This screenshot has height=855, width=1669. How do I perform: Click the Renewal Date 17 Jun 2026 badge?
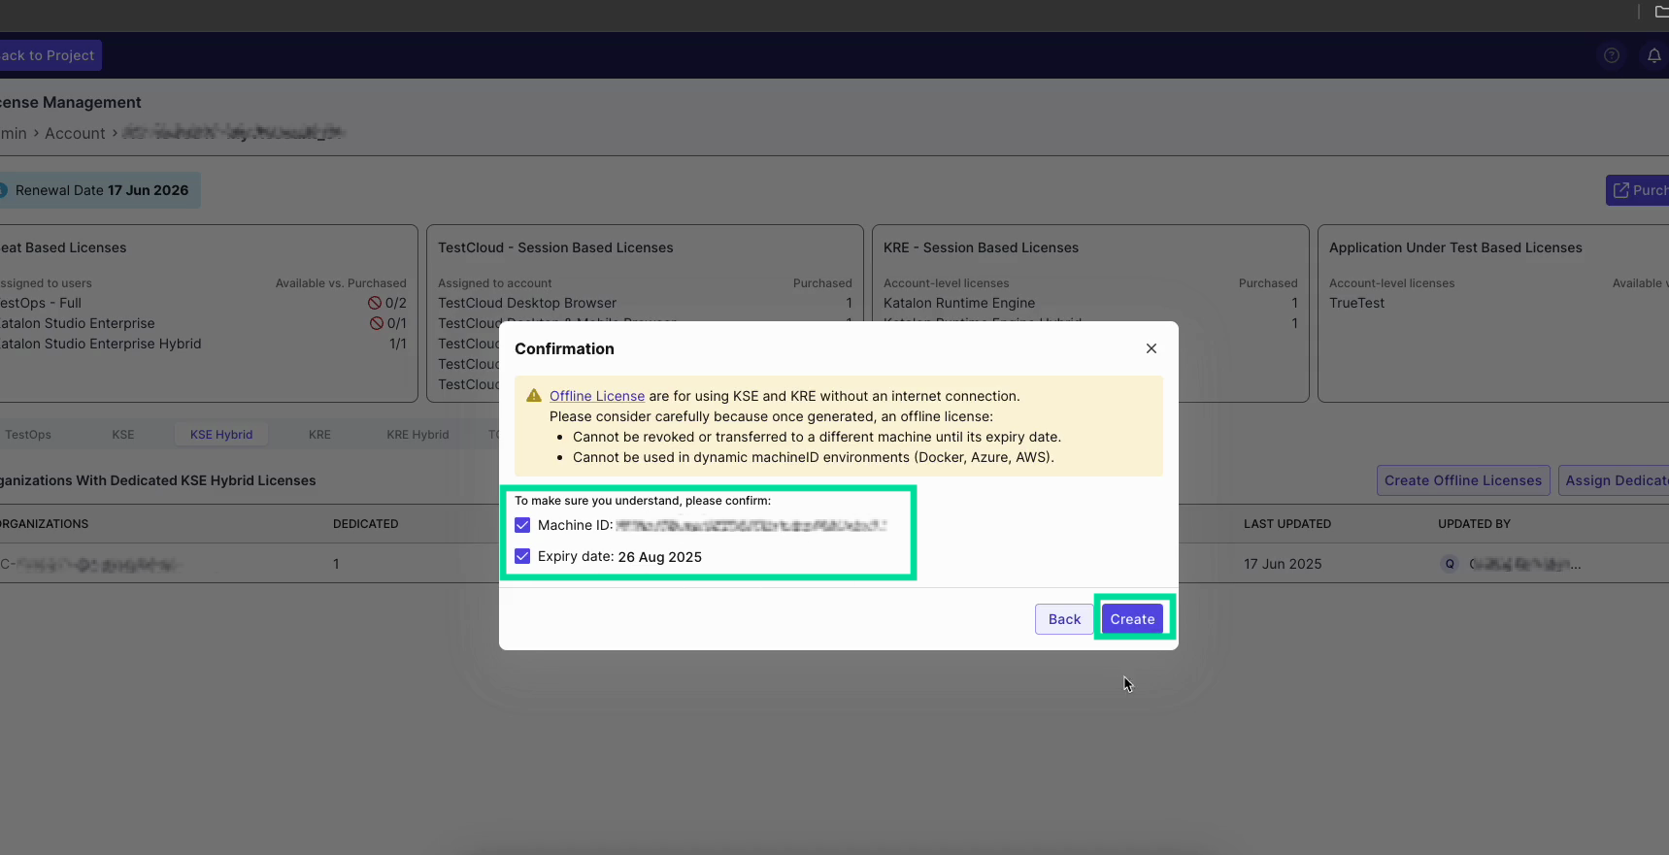pyautogui.click(x=98, y=190)
